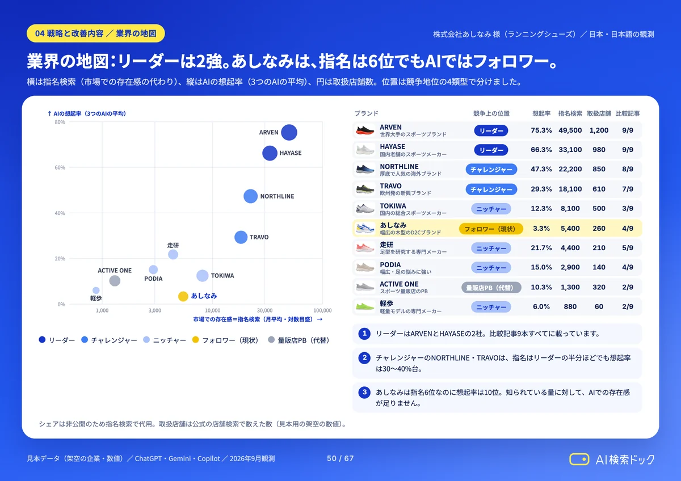This screenshot has height=481, width=681.
Task: Click the 80% y-axis tick label
Action: point(60,122)
